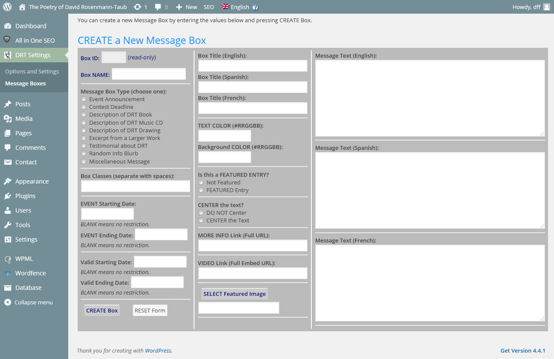Click the TEXT COLOR hex input field
The width and height of the screenshot is (554, 359).
tap(224, 136)
